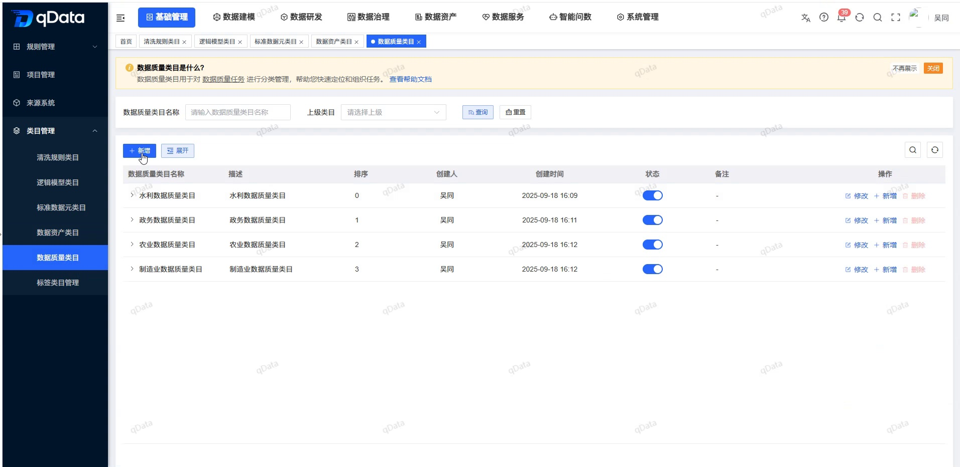Screen dimensions: 960x467
Task: Switch to 数据研发 top menu
Action: pyautogui.click(x=301, y=17)
